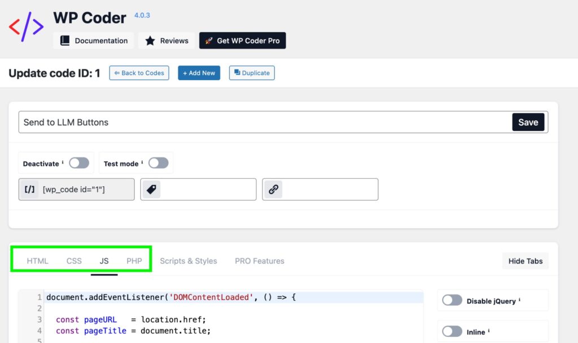Viewport: 578px width, 343px height.
Task: Click the shortcode brackets icon
Action: coord(29,190)
